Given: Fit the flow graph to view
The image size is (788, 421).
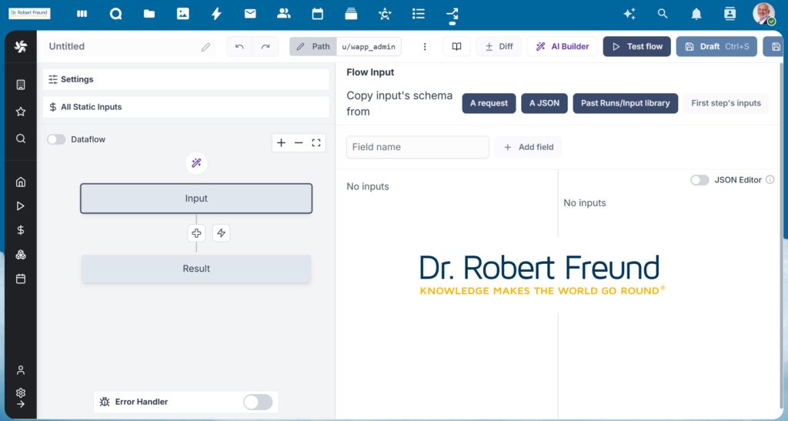Looking at the screenshot, I should (316, 142).
